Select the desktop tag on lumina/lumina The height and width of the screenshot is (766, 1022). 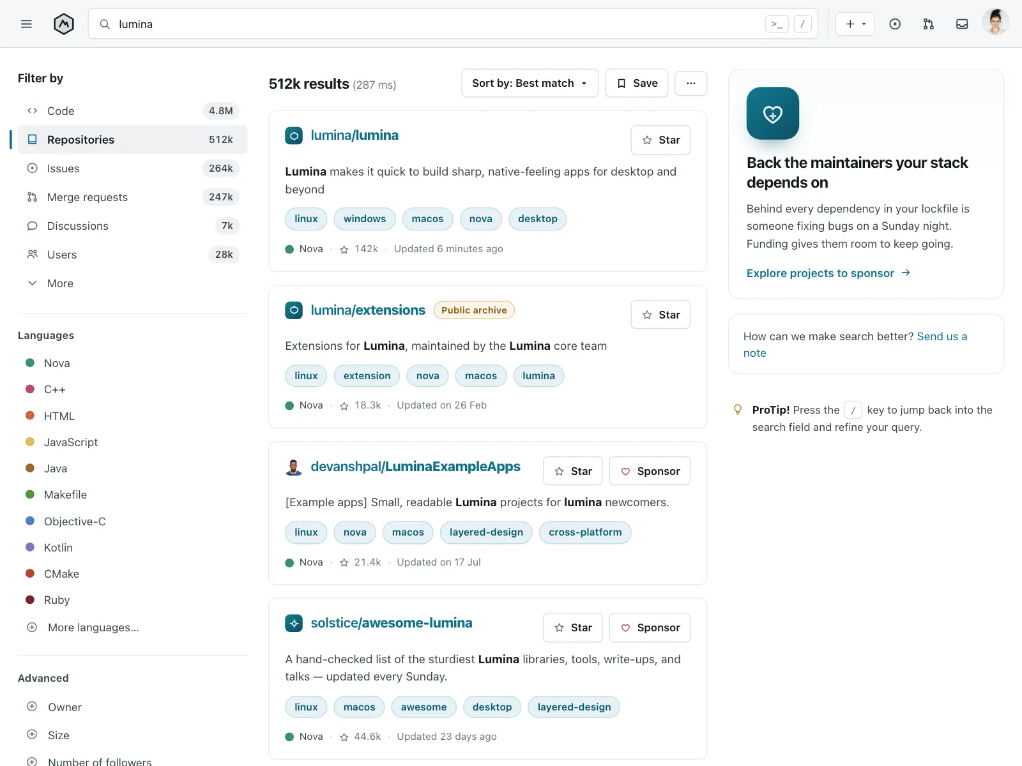538,219
